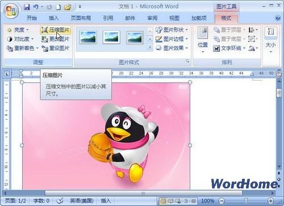The width and height of the screenshot is (284, 206).
Task: Create a new blank document icon
Action: coord(59,7)
